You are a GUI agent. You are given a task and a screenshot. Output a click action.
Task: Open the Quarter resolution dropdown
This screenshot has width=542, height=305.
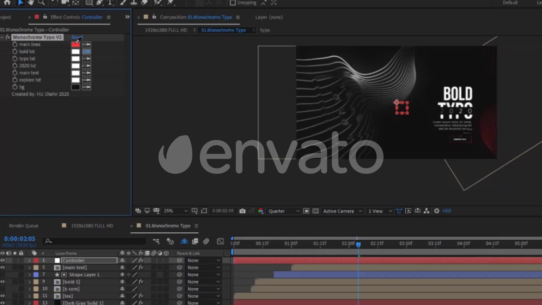[x=283, y=211]
